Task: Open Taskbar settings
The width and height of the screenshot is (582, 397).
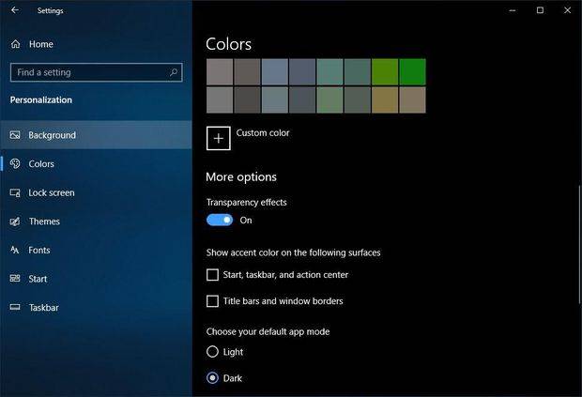Action: (96, 308)
